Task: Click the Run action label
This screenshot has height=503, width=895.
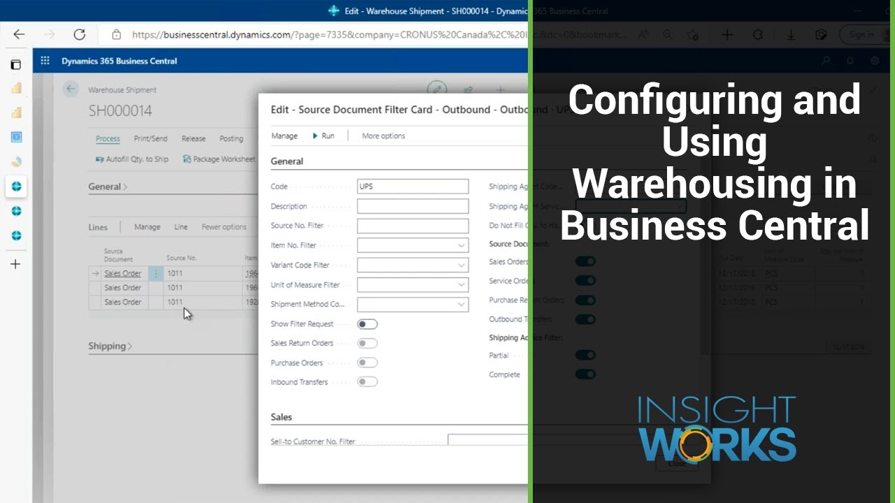Action: [x=328, y=136]
